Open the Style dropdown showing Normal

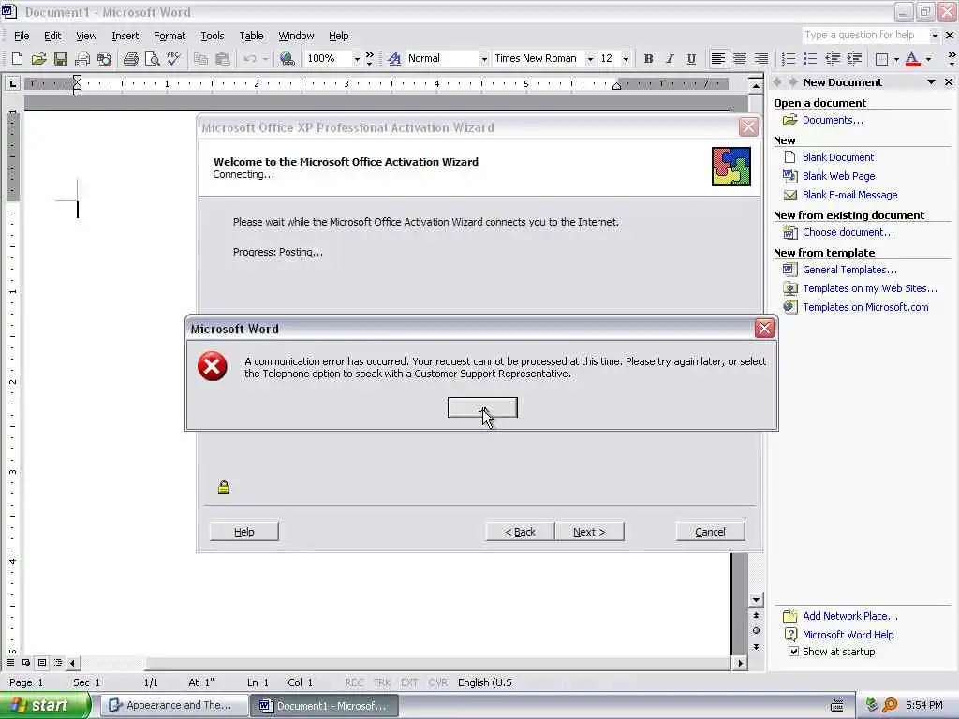[x=484, y=59]
